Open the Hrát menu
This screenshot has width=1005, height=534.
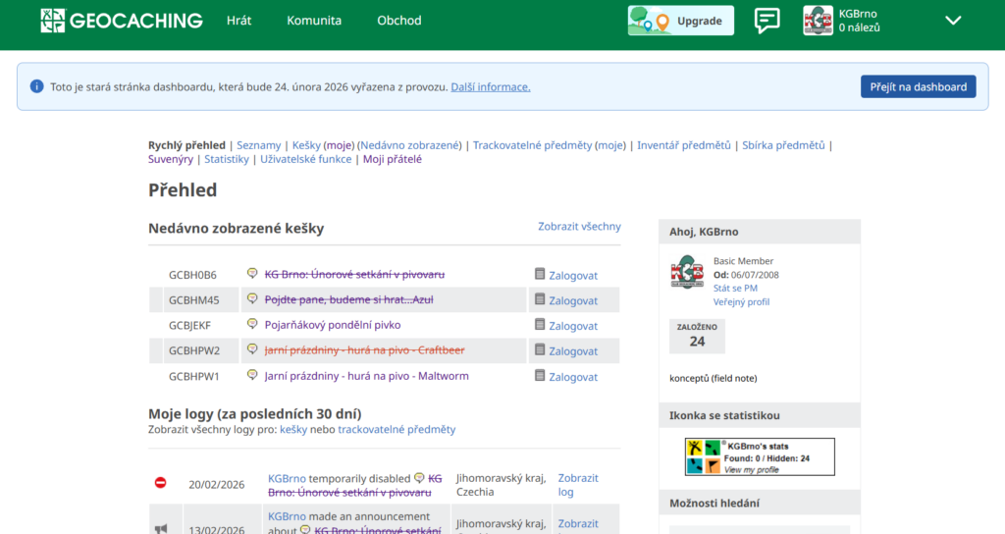pyautogui.click(x=239, y=21)
